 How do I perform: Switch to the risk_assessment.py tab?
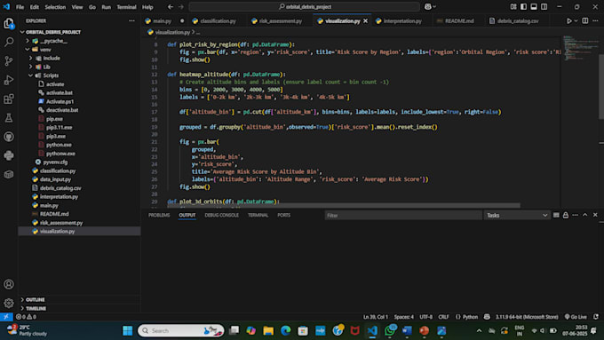point(280,20)
